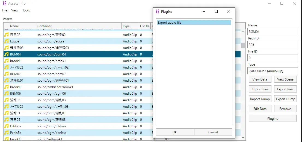Click the UABE logo in Plugins title bar
The image size is (302, 142).
tap(158, 11)
